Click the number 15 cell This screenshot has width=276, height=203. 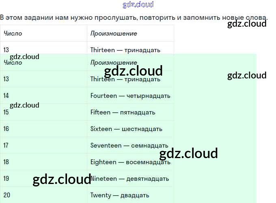(x=6, y=112)
